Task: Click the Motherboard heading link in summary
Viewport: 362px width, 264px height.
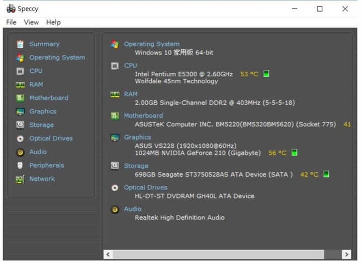Action: pos(143,115)
